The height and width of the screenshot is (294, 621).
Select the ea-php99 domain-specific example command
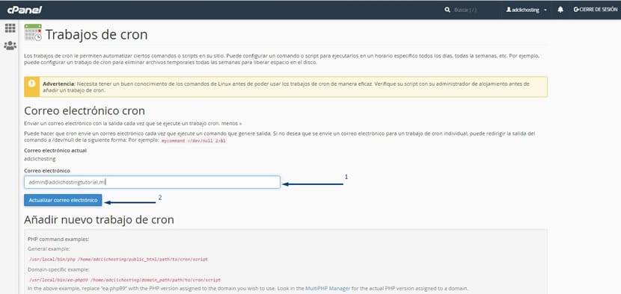coord(125,280)
